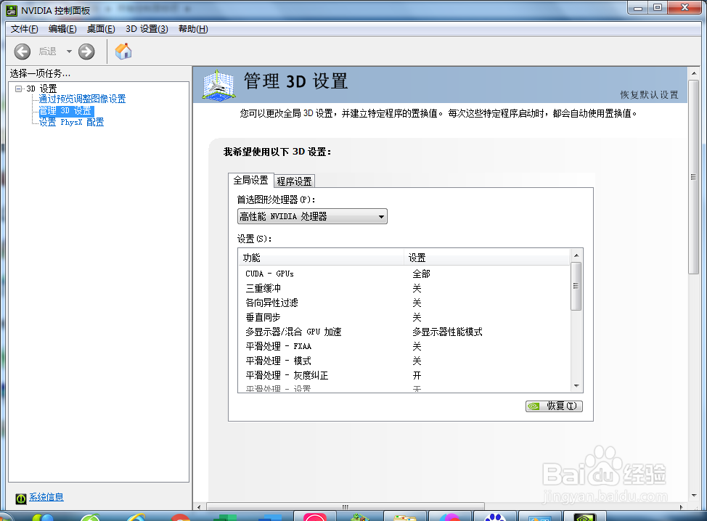Open the 3D 设置(3) menu
Viewport: 707px width, 521px height.
[147, 29]
